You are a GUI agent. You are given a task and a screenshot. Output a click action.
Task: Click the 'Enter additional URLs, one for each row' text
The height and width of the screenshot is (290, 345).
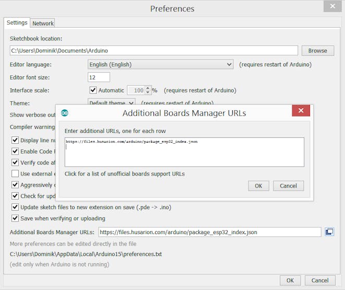point(115,131)
